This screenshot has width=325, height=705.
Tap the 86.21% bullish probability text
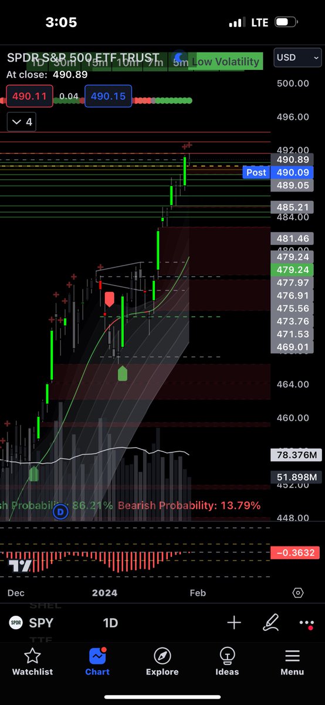(x=92, y=505)
